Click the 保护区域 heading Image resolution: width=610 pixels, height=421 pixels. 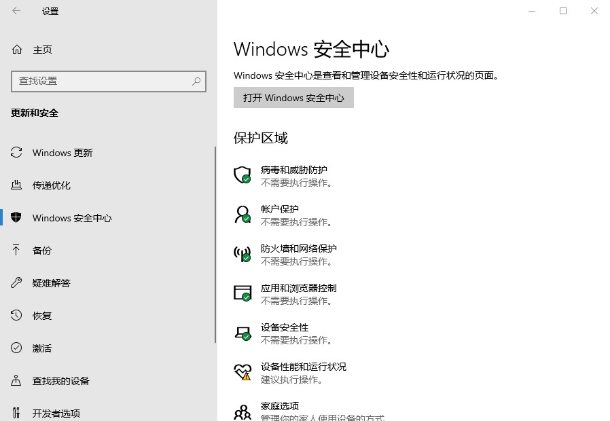(261, 138)
